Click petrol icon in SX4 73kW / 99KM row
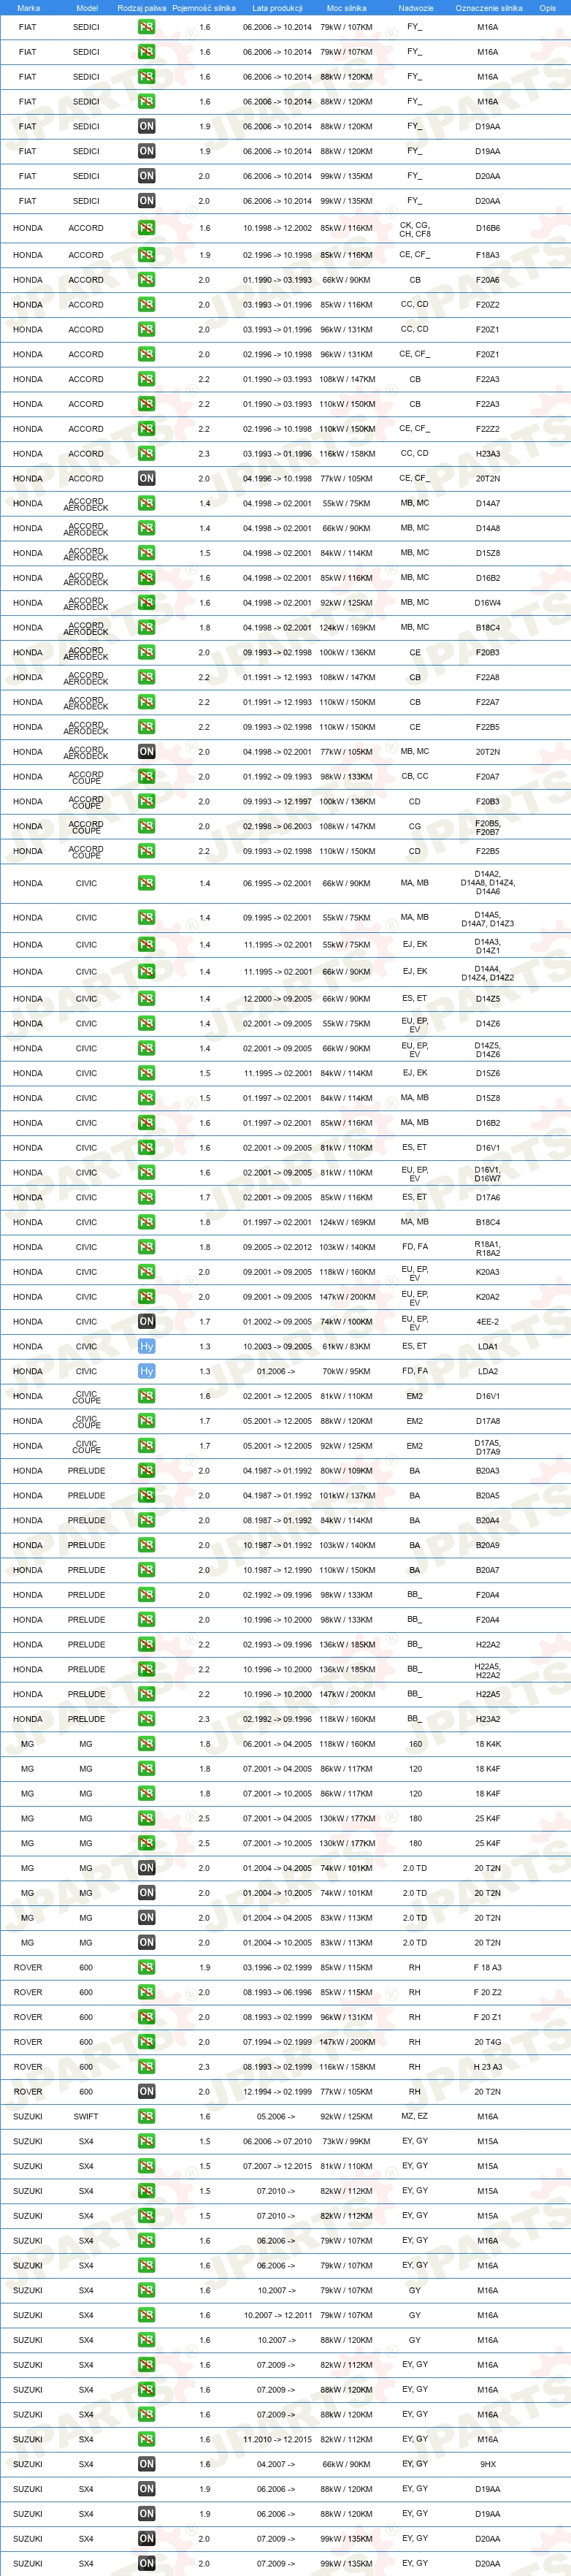 tap(146, 2142)
